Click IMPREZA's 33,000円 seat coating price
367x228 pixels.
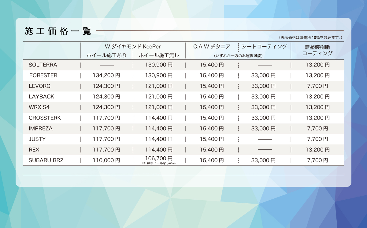(263, 129)
